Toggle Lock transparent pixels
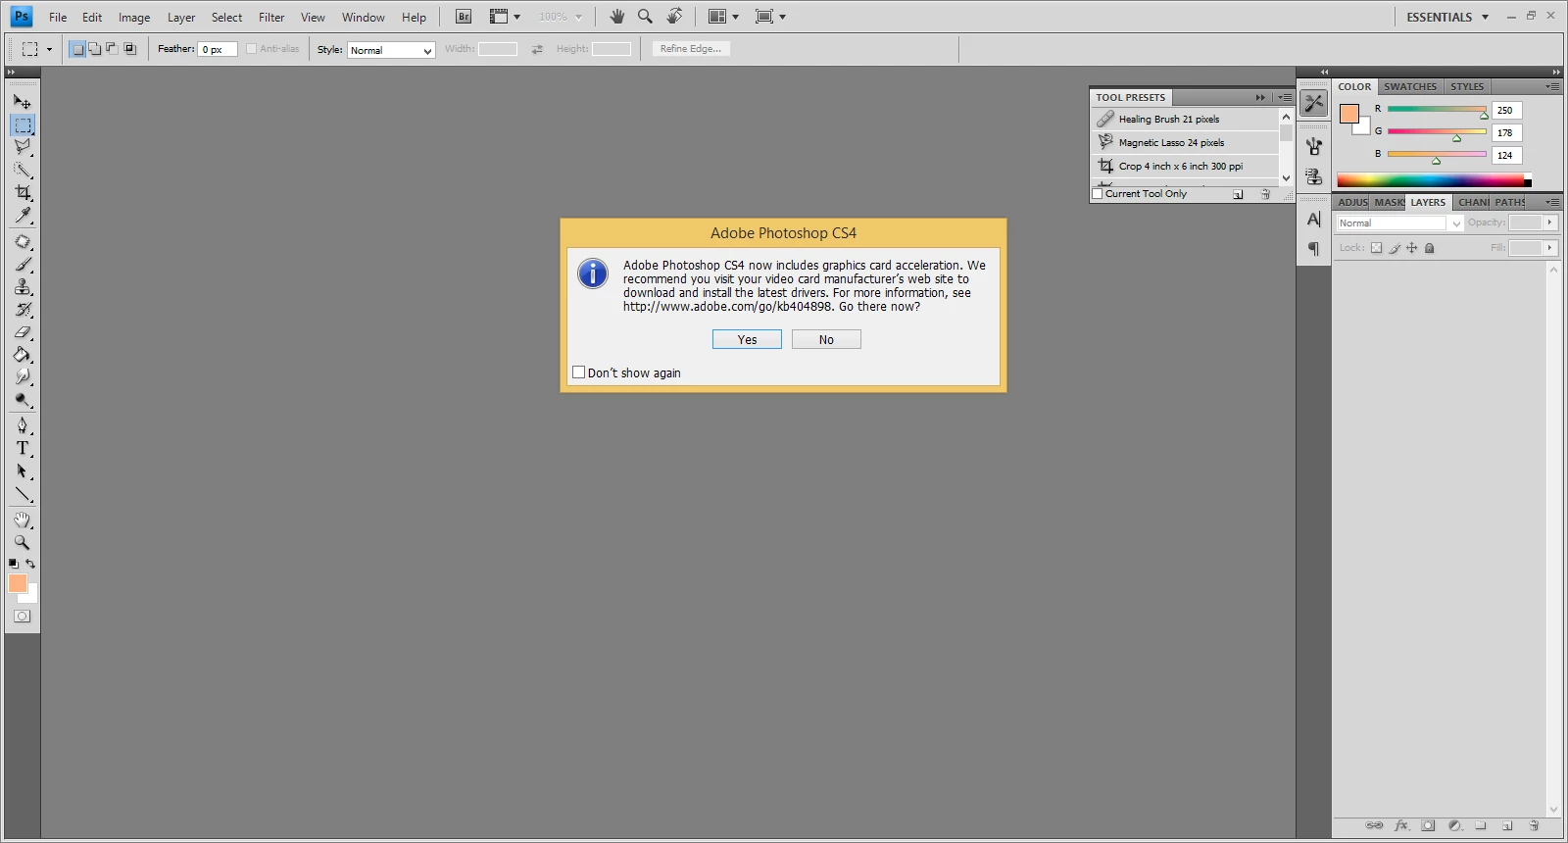1568x843 pixels. [1376, 248]
